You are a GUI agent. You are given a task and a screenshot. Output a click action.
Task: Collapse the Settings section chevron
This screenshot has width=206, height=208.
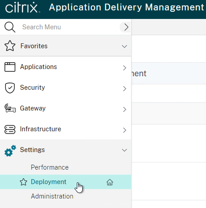click(x=124, y=150)
